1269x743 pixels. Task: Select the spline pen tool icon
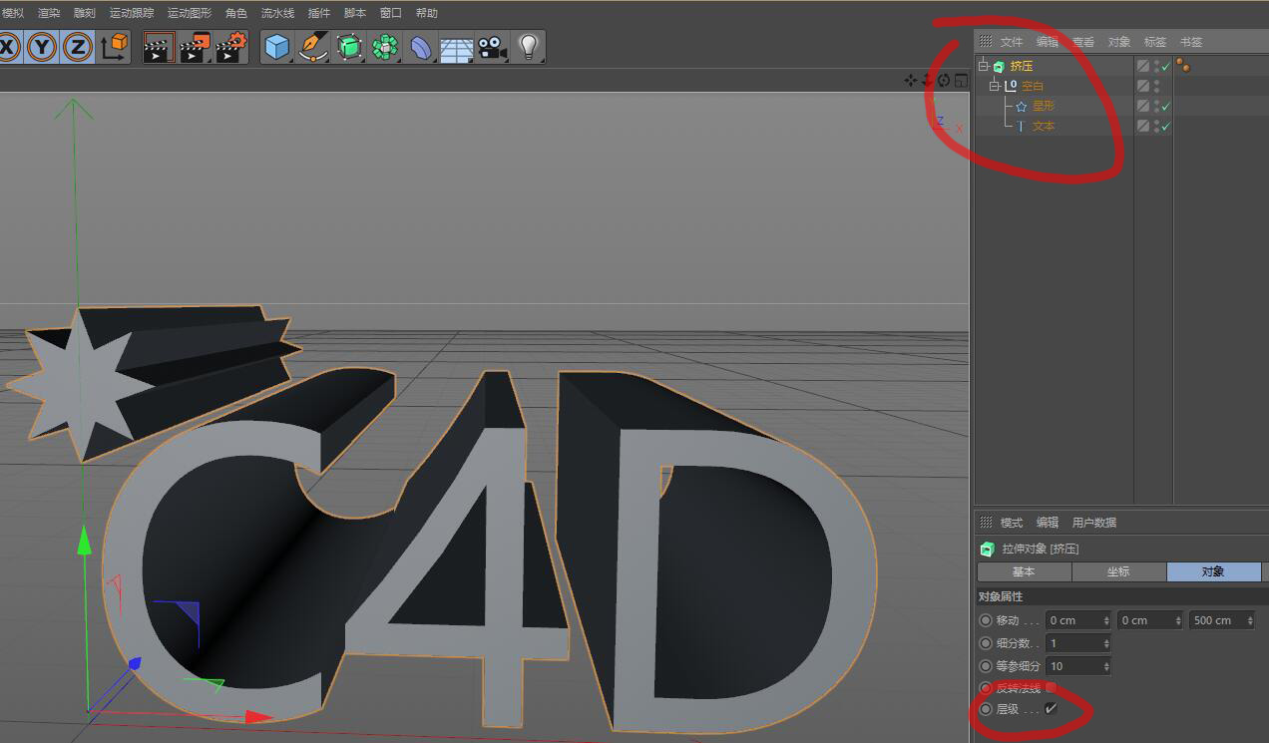313,47
